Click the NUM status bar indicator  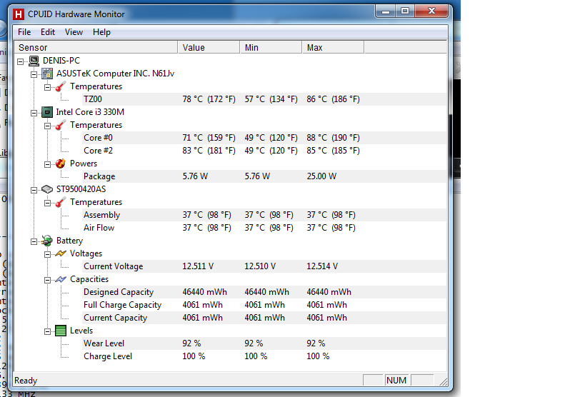[x=396, y=380]
